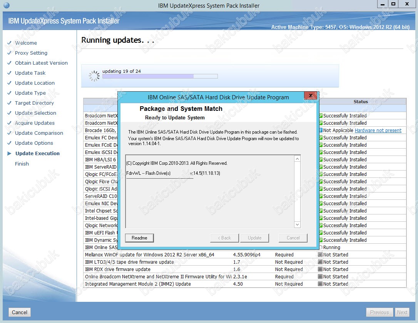418x323 pixels.
Task: Click version 4.55.9096p4 cell
Action: 247,255
